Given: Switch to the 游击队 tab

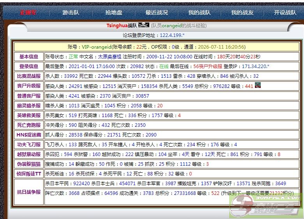Looking at the screenshot, I should click(71, 12).
